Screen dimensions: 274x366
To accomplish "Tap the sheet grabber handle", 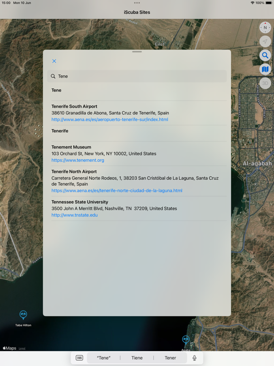I will point(137,51).
